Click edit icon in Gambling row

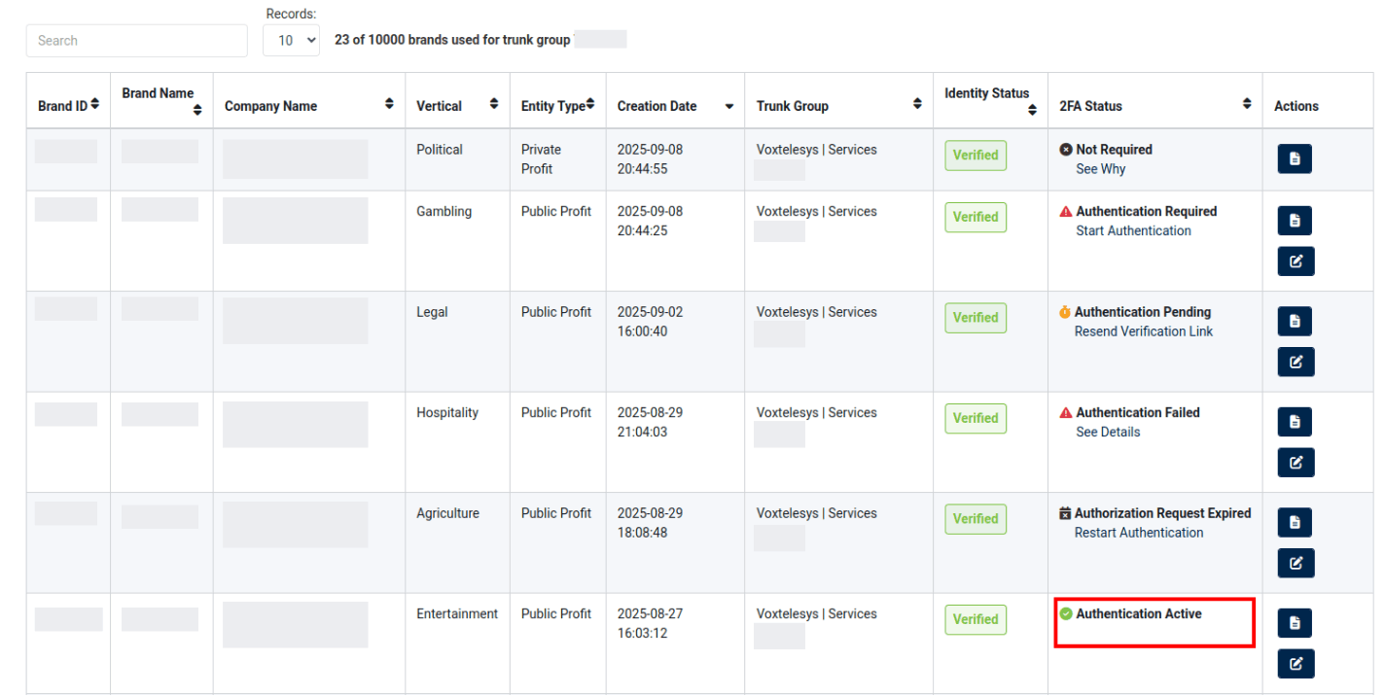(1296, 261)
